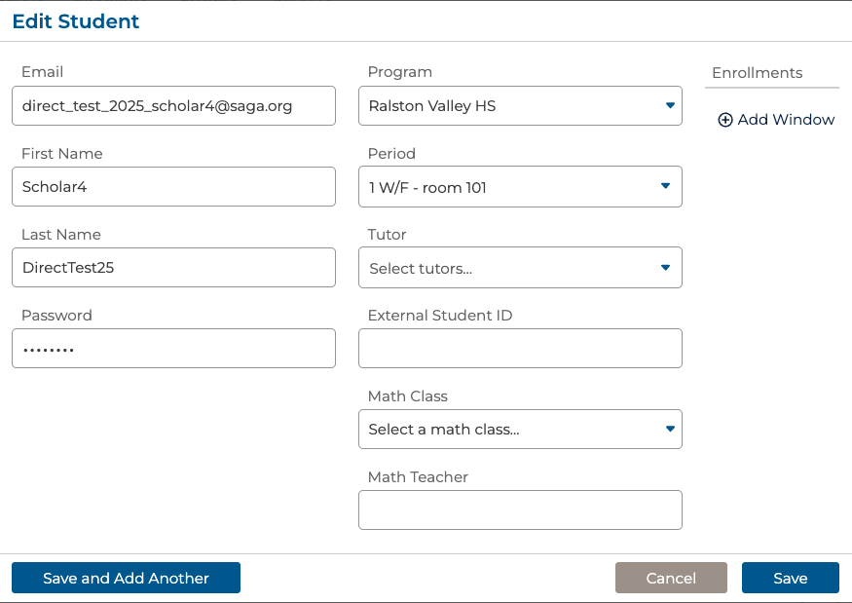Click the Email input field
Screen dimensions: 852x603
(173, 106)
